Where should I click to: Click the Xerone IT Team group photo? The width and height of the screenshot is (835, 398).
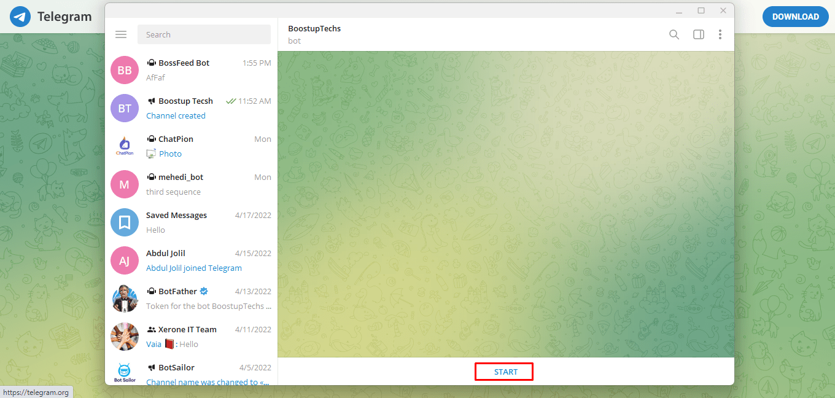[x=125, y=337]
